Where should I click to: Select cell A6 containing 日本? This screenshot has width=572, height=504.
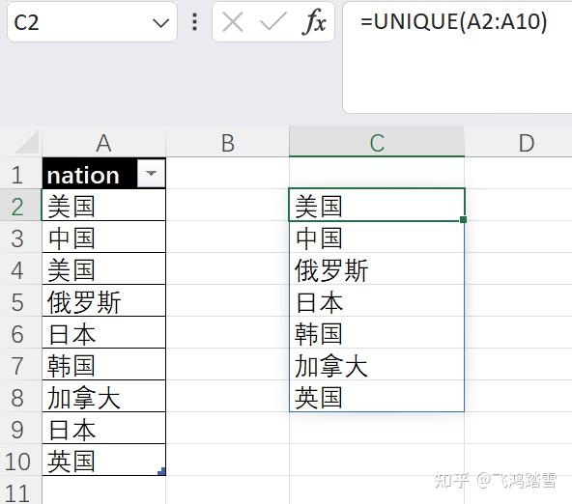click(x=104, y=333)
